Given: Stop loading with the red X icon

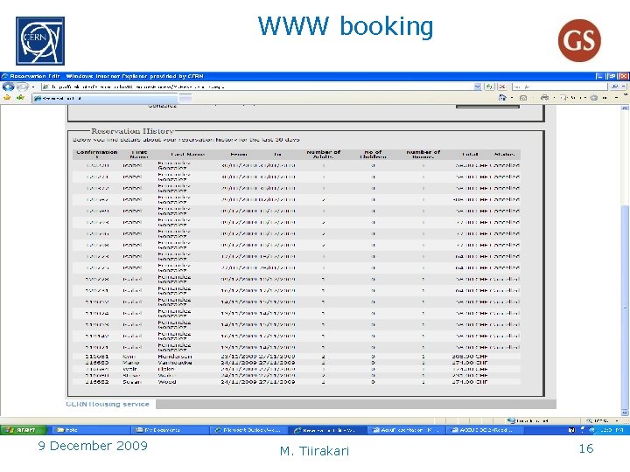Looking at the screenshot, I should pyautogui.click(x=502, y=87).
